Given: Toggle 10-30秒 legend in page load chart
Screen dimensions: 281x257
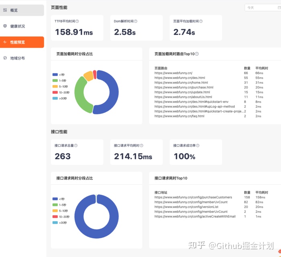Looking at the screenshot, I should 61,92.
